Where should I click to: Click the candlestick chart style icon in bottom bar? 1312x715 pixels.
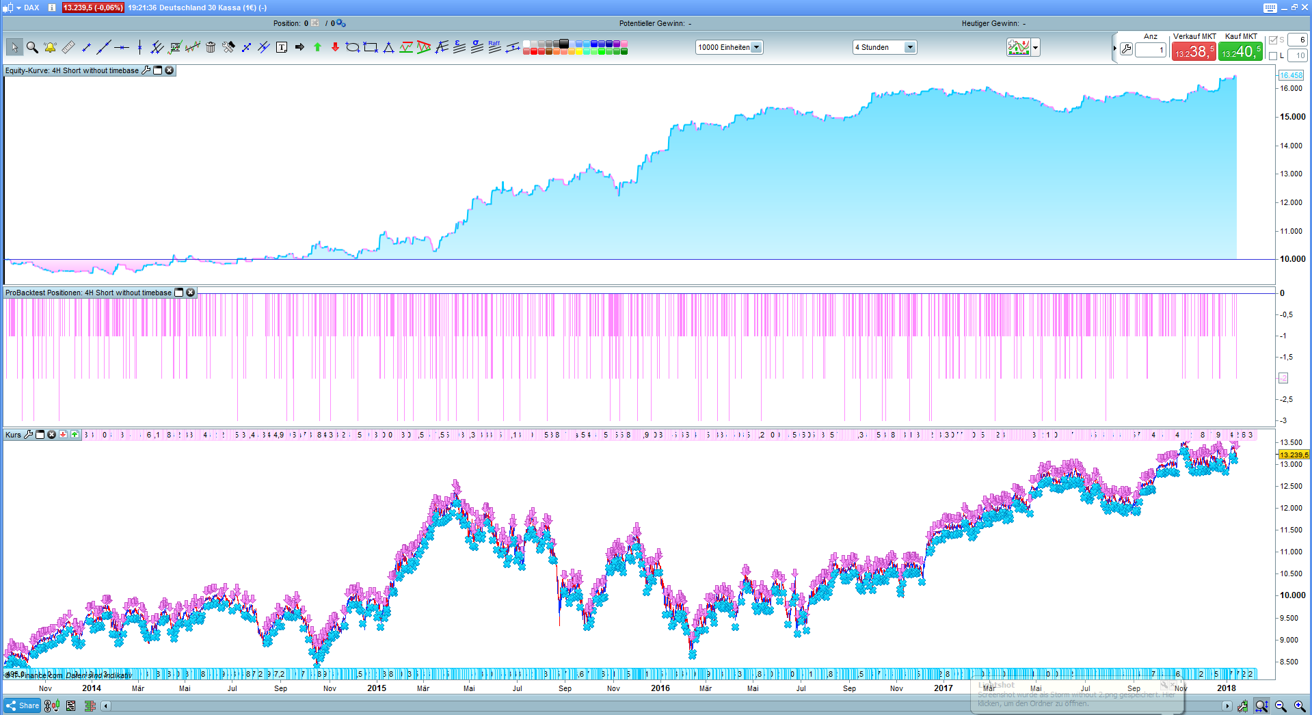point(52,706)
